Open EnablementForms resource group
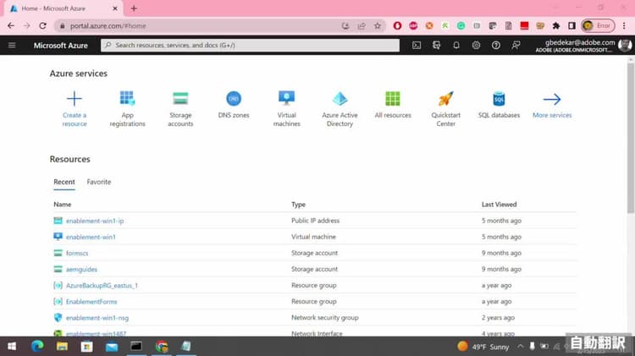The height and width of the screenshot is (356, 635). click(x=91, y=302)
